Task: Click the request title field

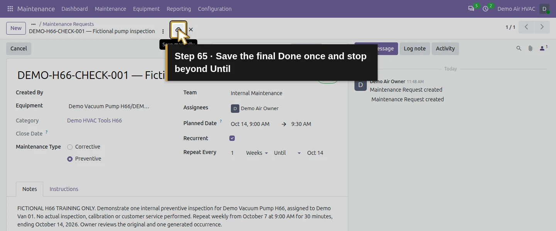Action: click(x=92, y=75)
